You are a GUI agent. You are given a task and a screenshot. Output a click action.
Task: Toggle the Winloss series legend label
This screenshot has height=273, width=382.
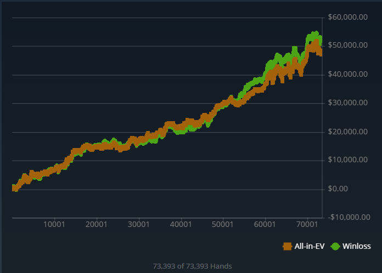[x=356, y=246]
